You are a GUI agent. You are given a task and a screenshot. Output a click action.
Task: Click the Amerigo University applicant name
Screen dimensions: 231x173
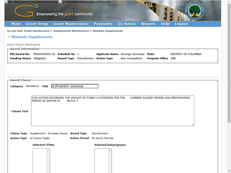[132, 54]
